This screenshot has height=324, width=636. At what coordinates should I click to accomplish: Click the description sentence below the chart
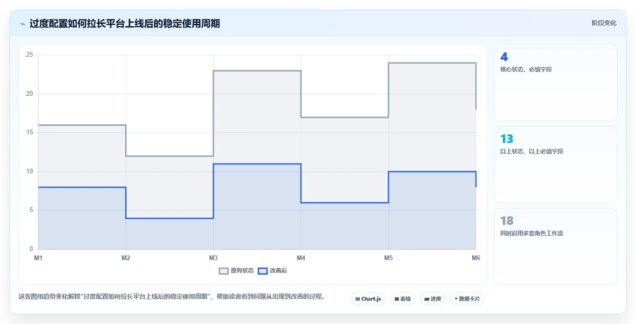click(173, 296)
